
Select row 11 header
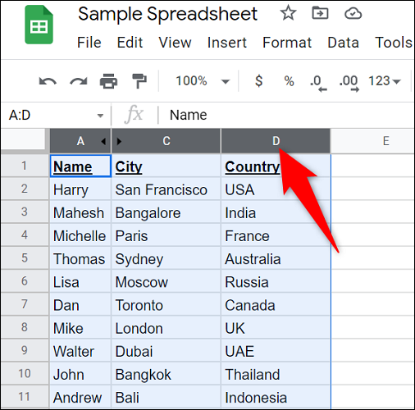click(25, 396)
